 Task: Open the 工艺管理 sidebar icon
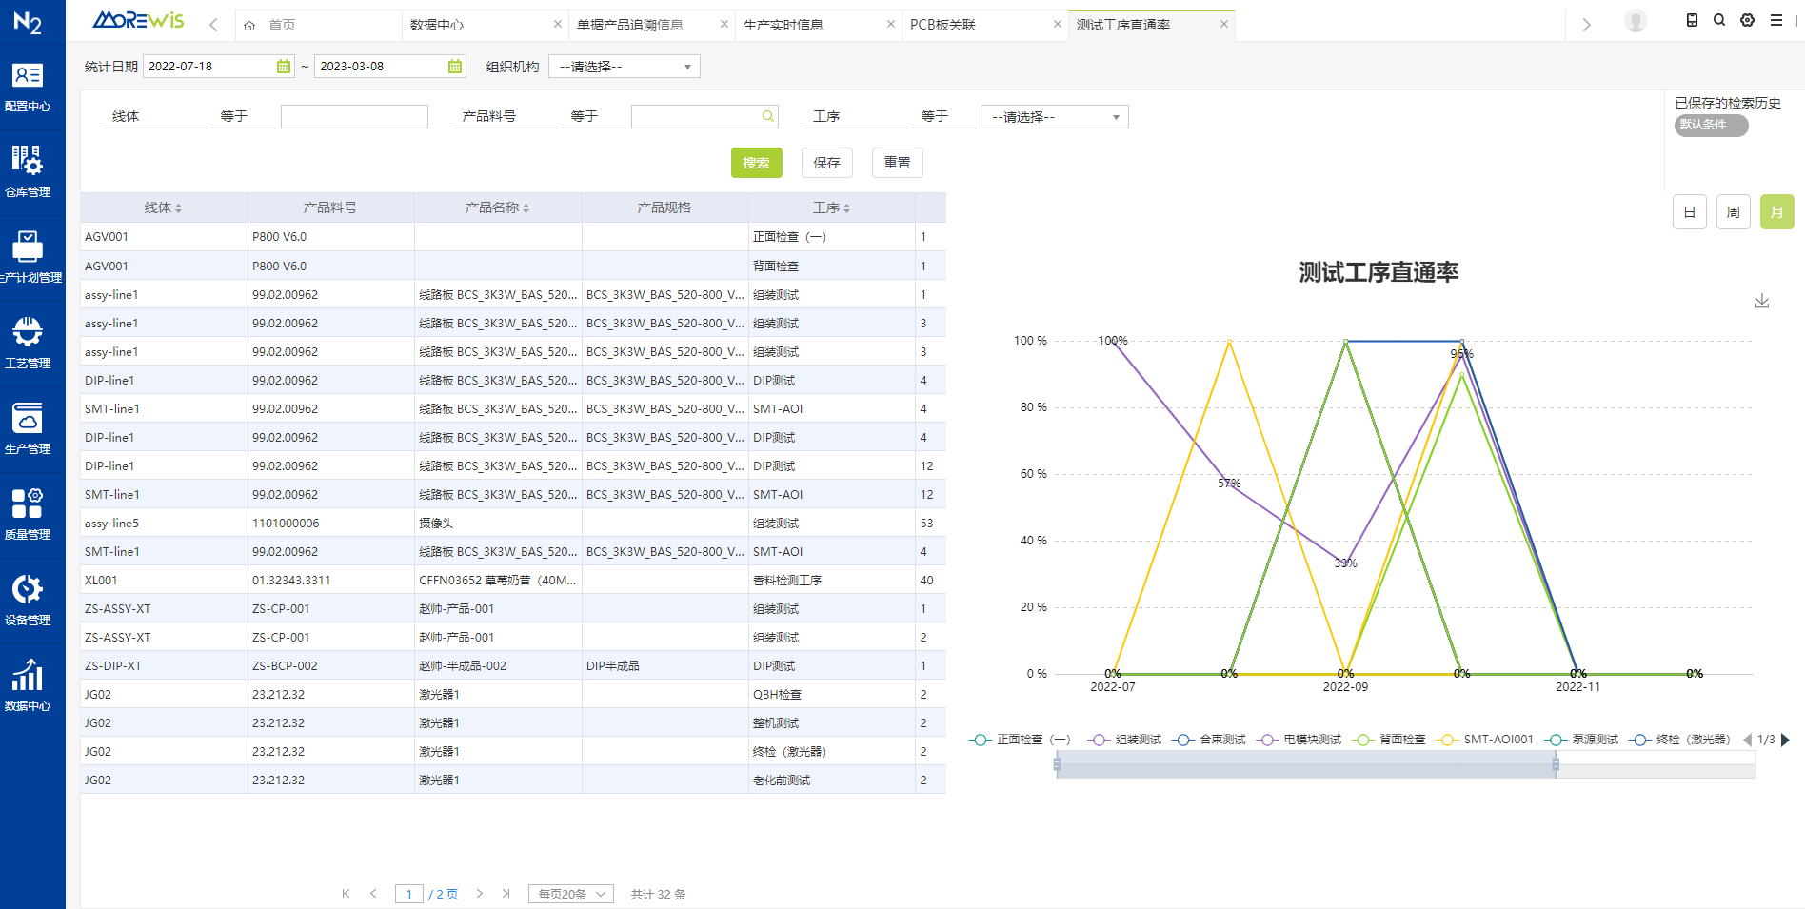point(28,343)
